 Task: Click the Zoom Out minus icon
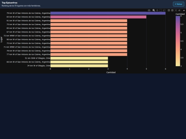(172, 10)
